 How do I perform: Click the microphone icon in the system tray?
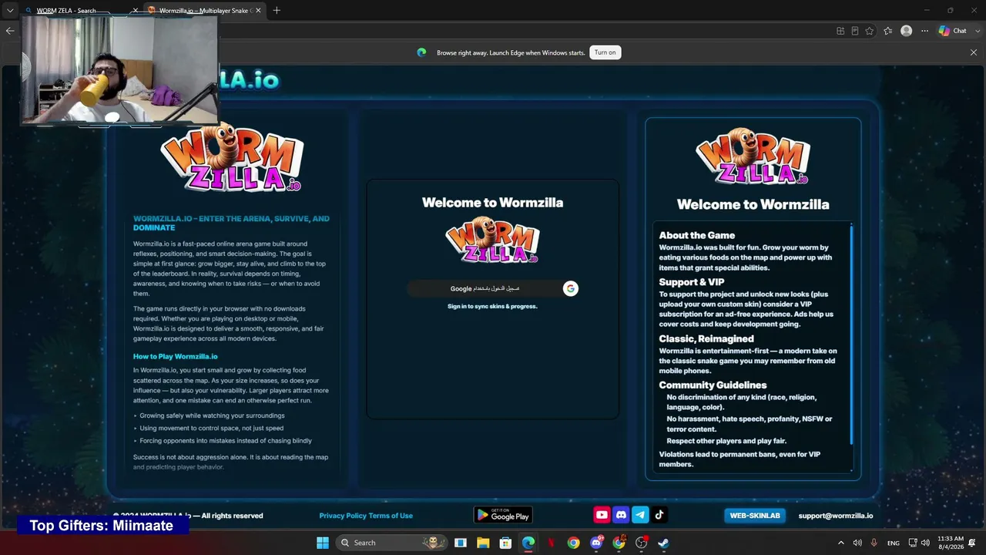pos(874,543)
